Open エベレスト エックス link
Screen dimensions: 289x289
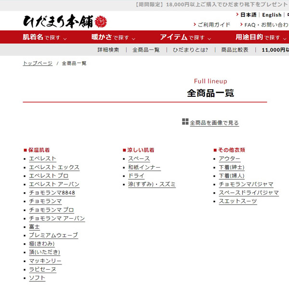54,167
